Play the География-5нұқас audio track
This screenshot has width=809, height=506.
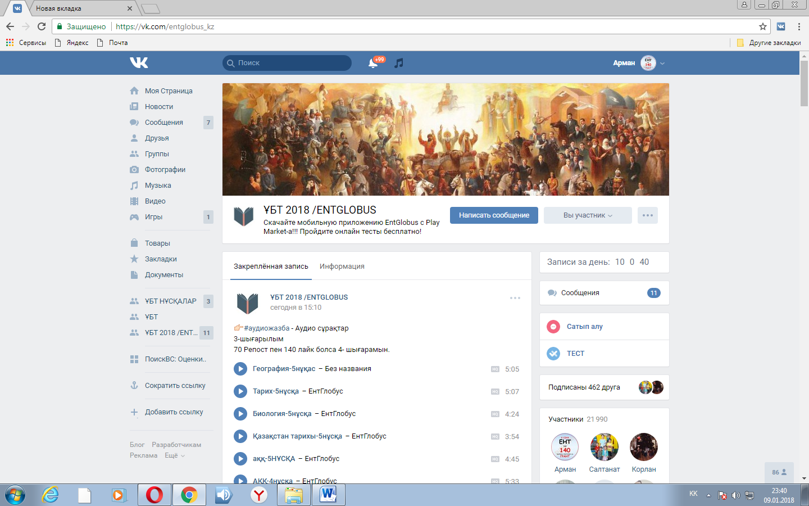(x=240, y=369)
